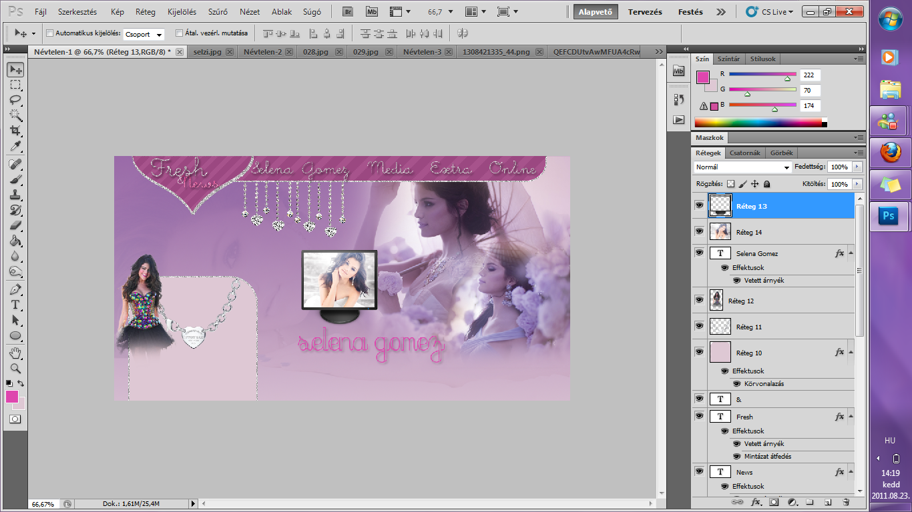Pick the Eyedropper tool
Image resolution: width=912 pixels, height=512 pixels.
point(15,147)
